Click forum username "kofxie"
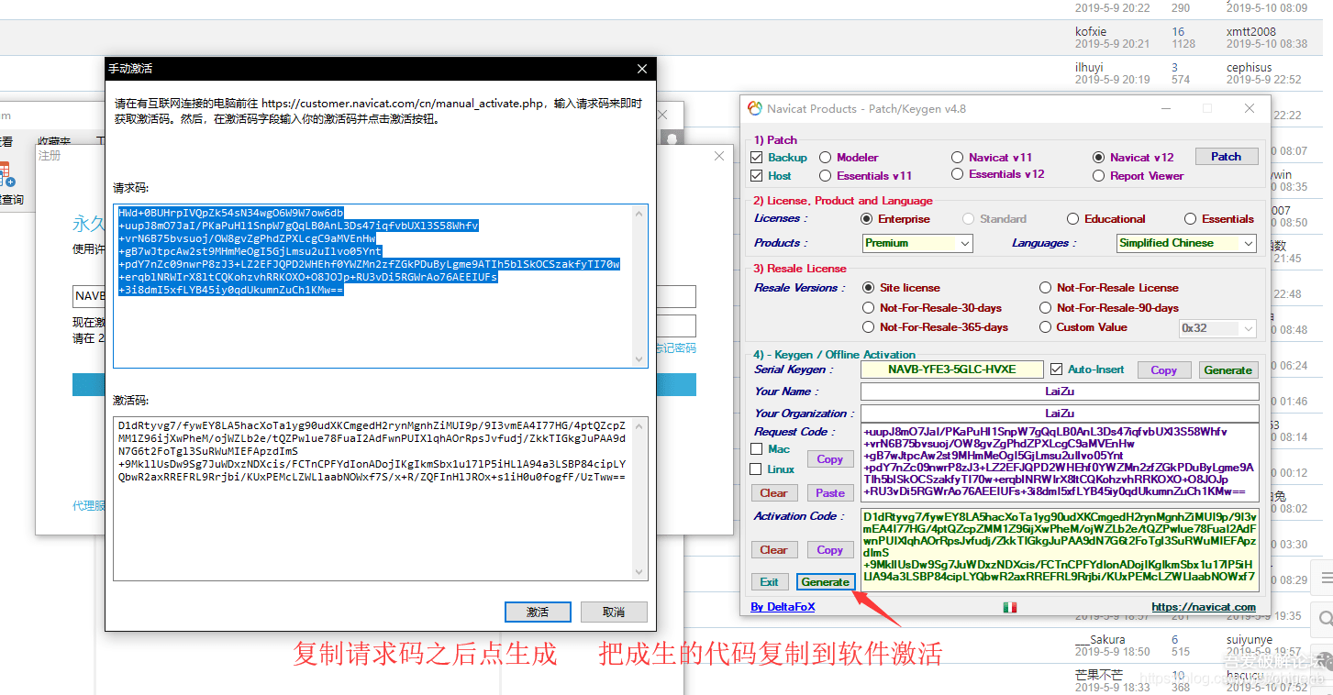The height and width of the screenshot is (695, 1333). [x=1091, y=31]
